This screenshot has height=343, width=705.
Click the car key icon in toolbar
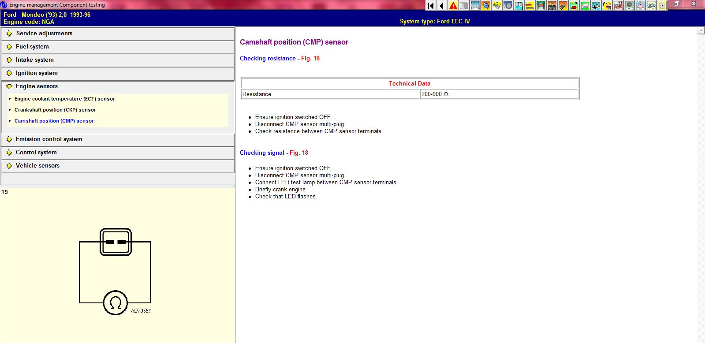tap(563, 6)
